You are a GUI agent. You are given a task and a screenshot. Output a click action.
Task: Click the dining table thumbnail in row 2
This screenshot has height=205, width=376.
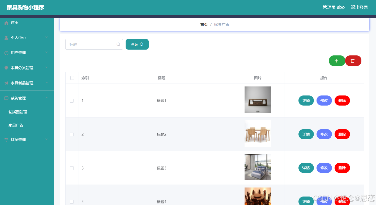point(258,133)
